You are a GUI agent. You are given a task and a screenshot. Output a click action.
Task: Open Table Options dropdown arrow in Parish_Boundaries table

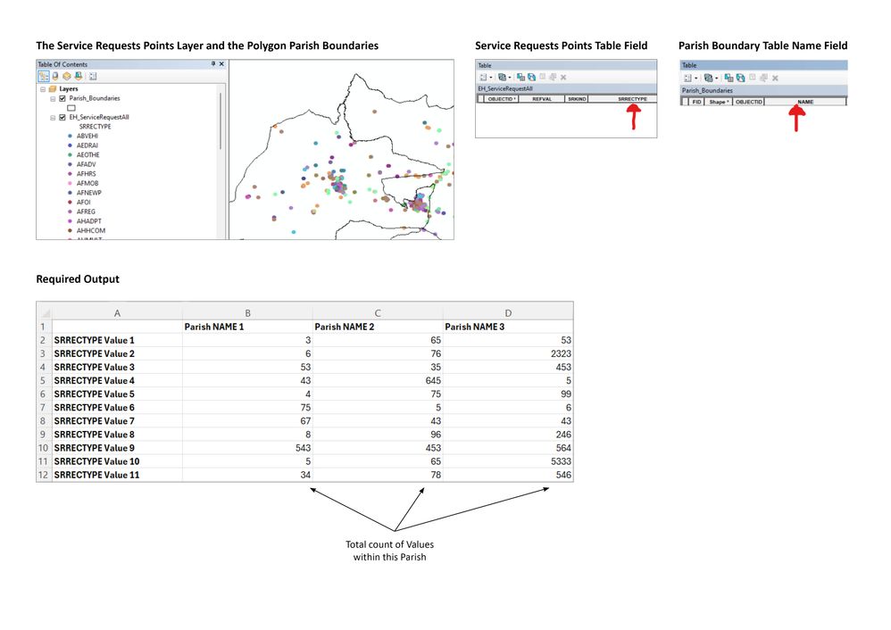coord(696,79)
